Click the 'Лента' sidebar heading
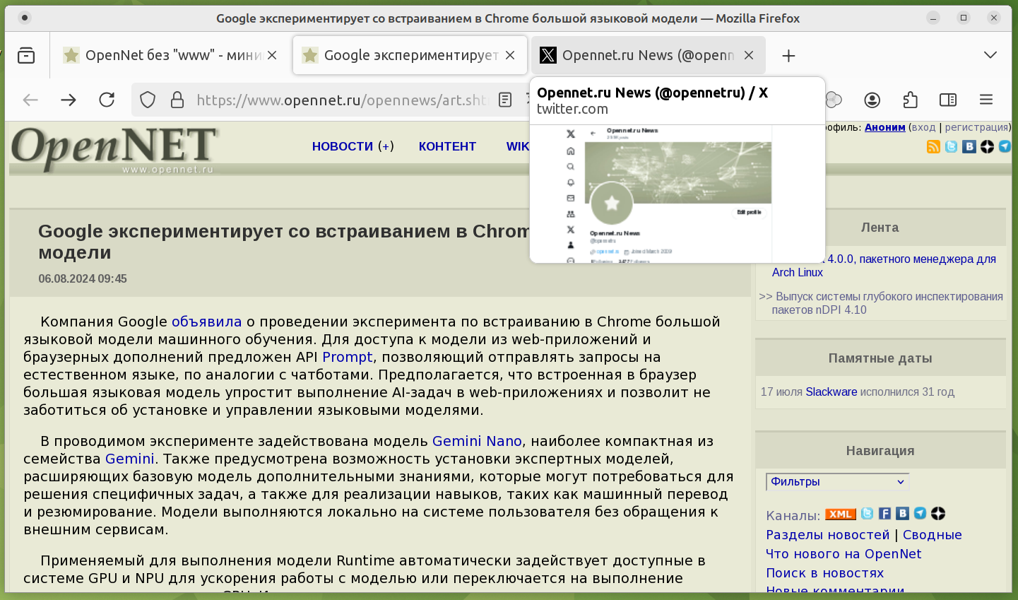 pyautogui.click(x=880, y=228)
